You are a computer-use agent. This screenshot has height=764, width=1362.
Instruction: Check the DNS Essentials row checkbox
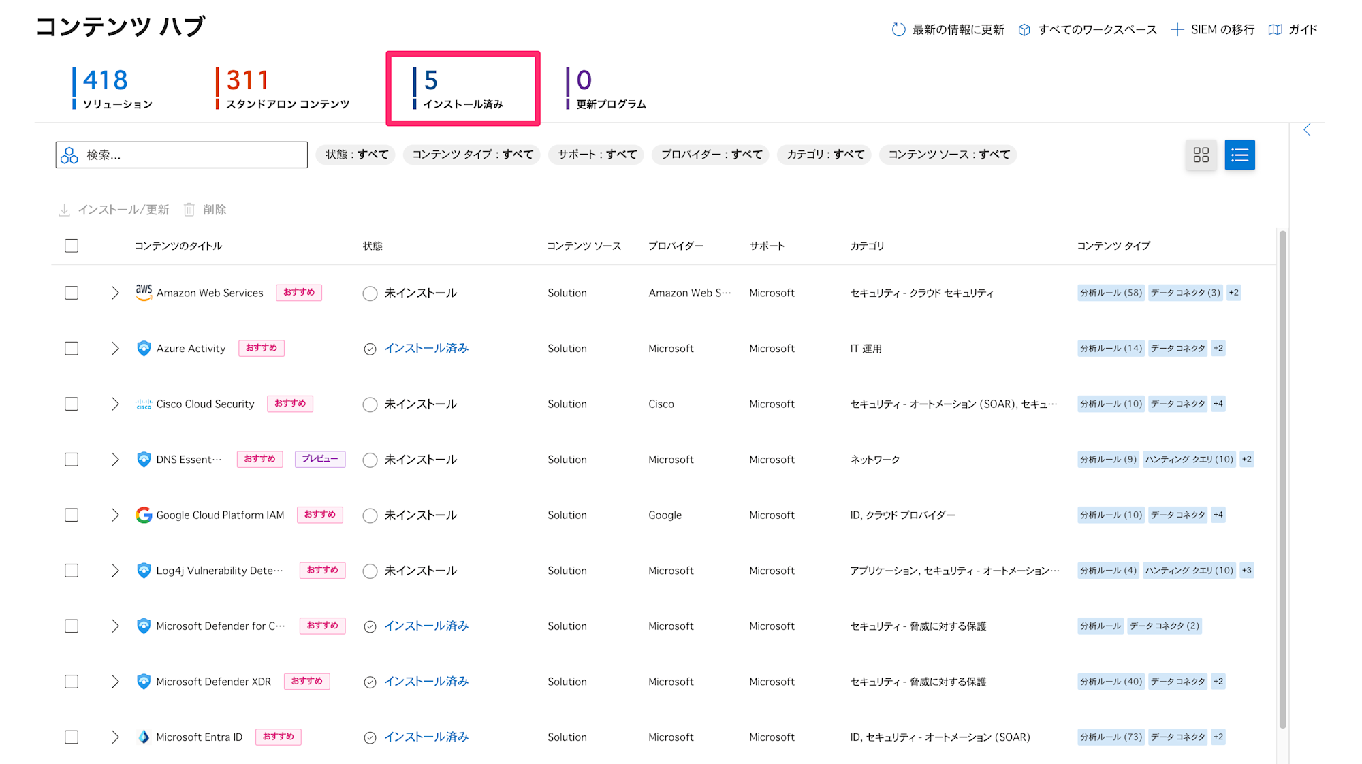(x=72, y=460)
